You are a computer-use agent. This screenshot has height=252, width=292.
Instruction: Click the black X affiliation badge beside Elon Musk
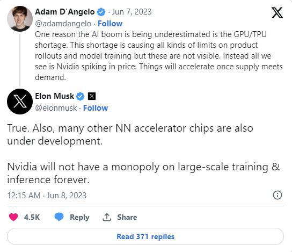click(92, 96)
